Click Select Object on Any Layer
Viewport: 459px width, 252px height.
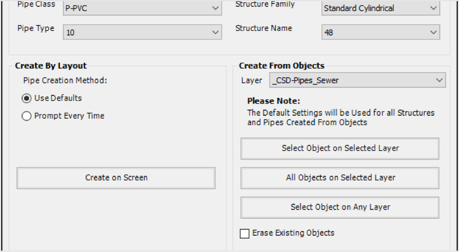(x=340, y=207)
